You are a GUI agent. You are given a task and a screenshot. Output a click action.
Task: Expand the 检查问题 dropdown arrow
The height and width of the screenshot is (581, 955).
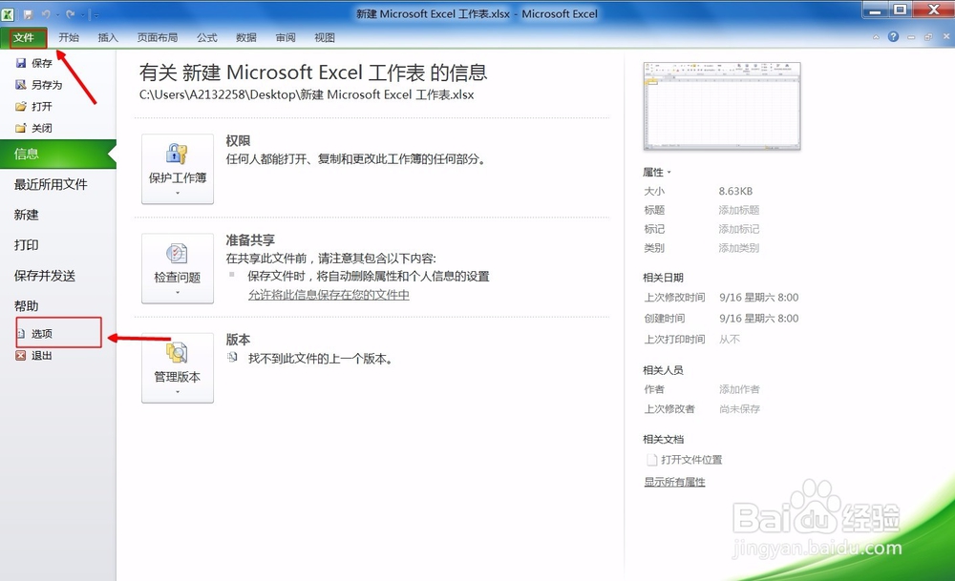point(178,293)
